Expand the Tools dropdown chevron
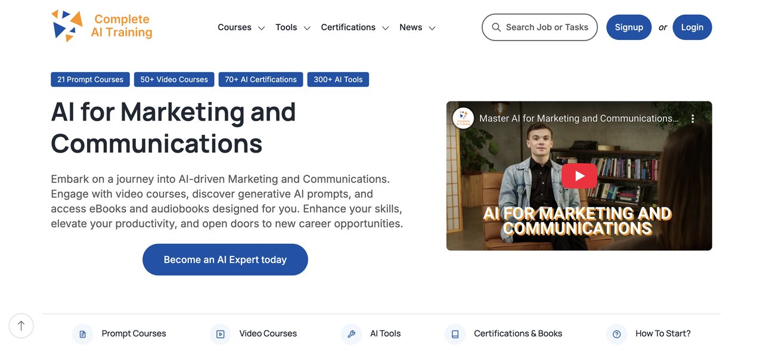This screenshot has width=763, height=347. (x=307, y=28)
